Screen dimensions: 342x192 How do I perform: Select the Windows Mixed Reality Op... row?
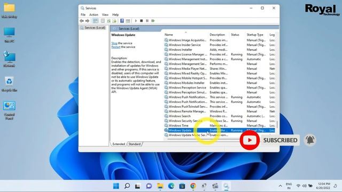point(219,74)
